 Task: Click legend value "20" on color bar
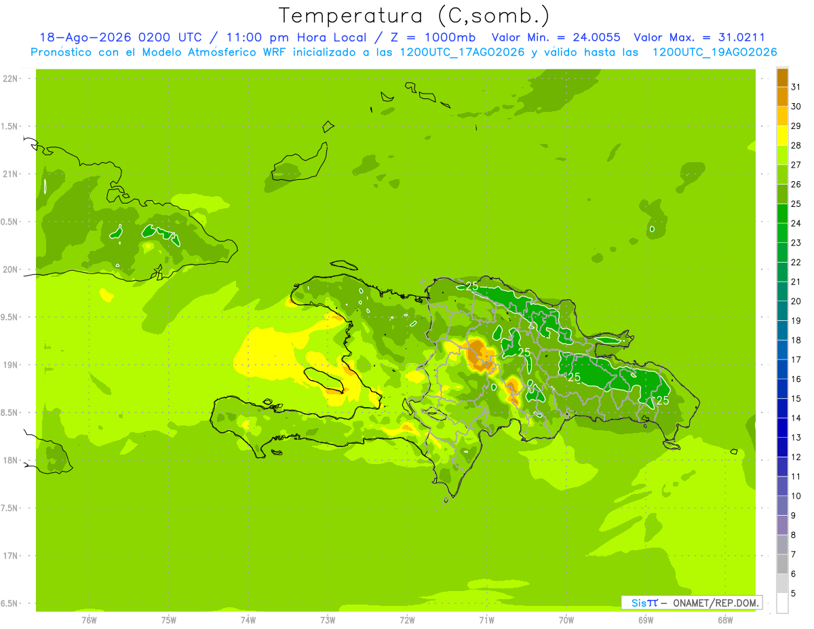[x=796, y=301]
